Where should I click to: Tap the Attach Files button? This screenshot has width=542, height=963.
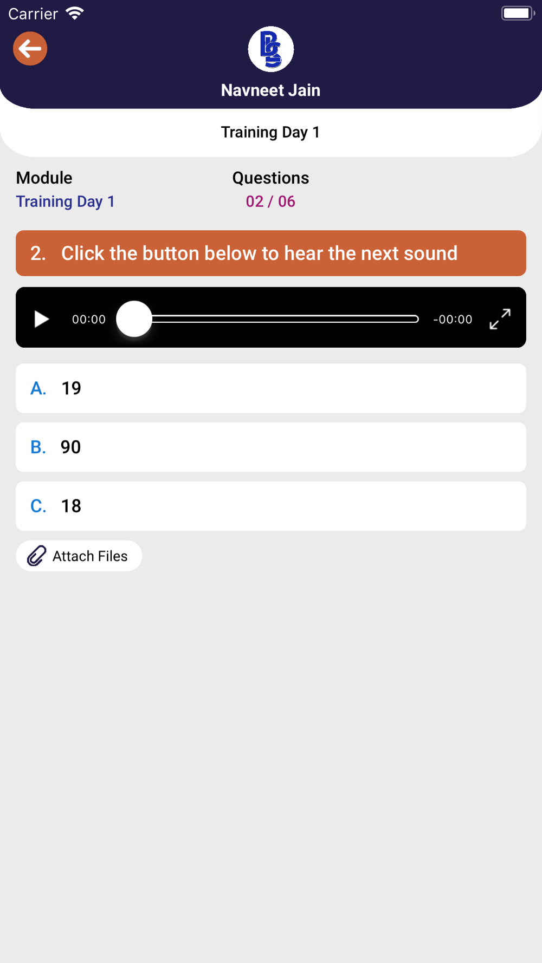pos(79,556)
